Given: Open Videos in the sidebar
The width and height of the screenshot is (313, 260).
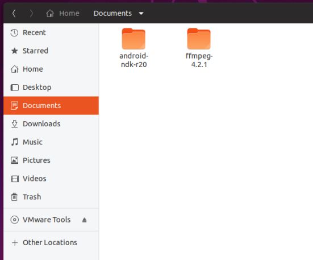Looking at the screenshot, I should (51, 179).
